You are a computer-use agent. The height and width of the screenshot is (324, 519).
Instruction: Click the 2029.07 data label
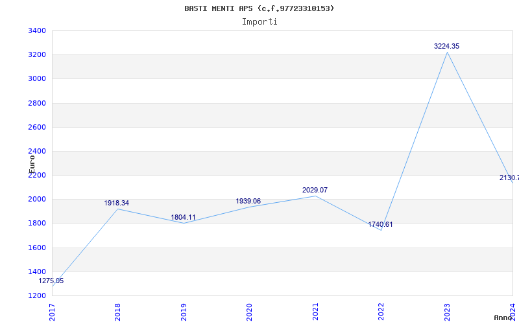pyautogui.click(x=315, y=190)
